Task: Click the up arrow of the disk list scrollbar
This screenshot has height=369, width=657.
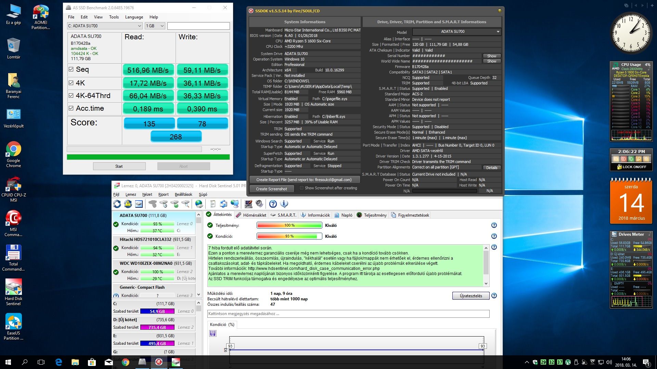Action: tap(198, 215)
